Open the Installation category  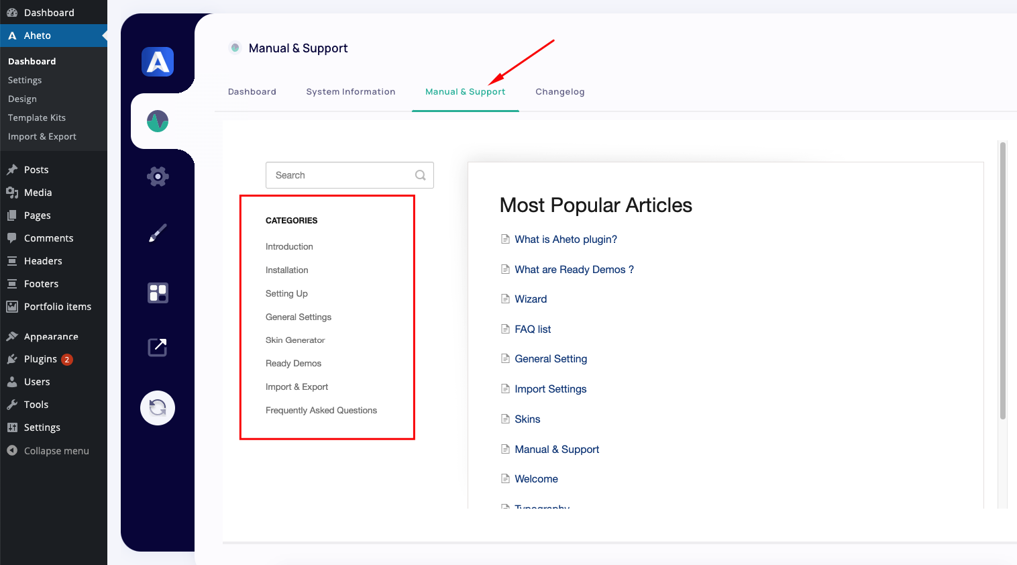pyautogui.click(x=287, y=270)
